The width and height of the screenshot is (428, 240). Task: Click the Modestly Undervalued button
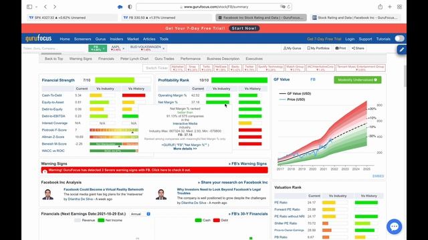pyautogui.click(x=358, y=80)
